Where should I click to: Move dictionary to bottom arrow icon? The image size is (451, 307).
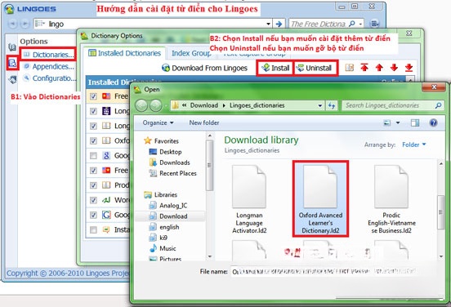409,68
